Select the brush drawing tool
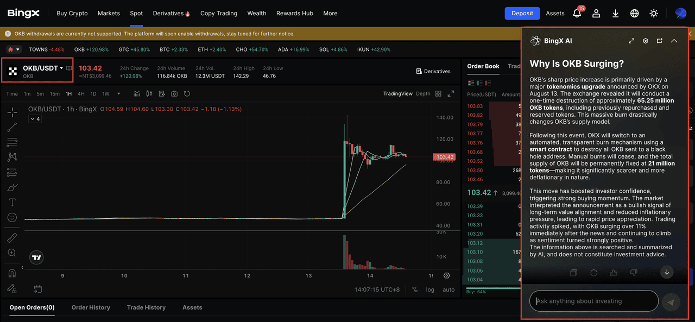The height and width of the screenshot is (322, 695). coord(12,187)
